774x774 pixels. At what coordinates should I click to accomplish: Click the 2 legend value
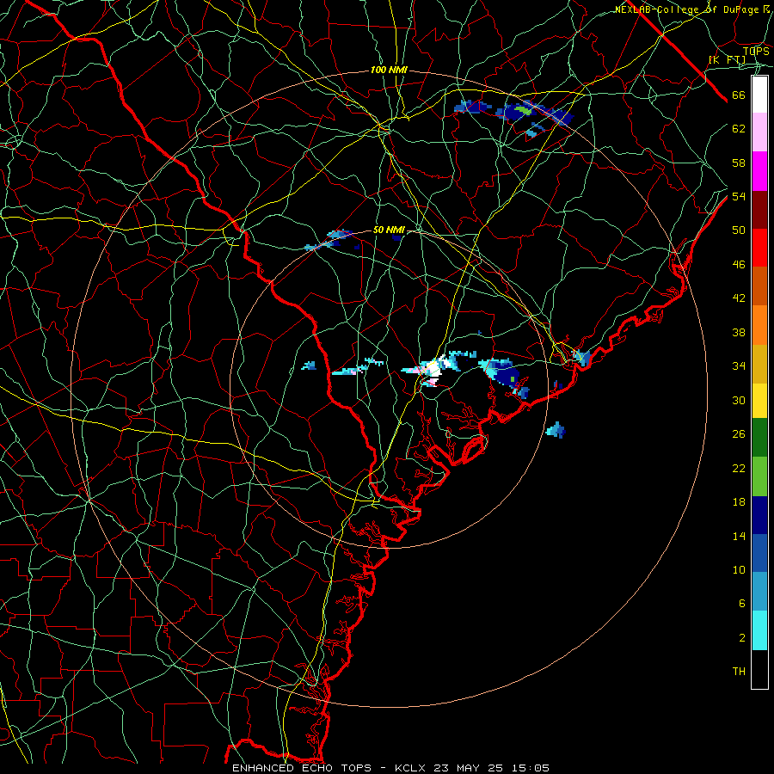pyautogui.click(x=742, y=638)
